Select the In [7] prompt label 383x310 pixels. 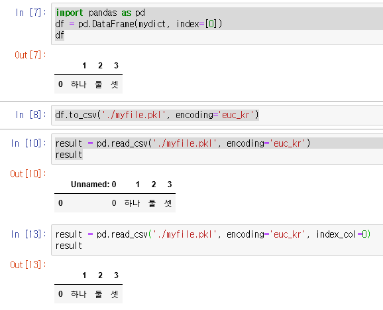pyautogui.click(x=30, y=13)
